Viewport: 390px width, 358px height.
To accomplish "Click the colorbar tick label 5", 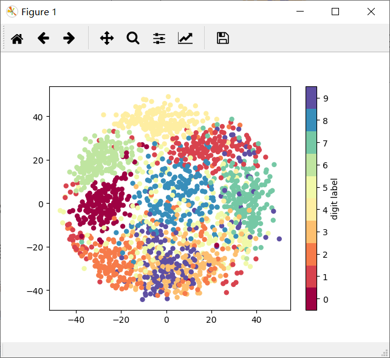I will point(325,188).
